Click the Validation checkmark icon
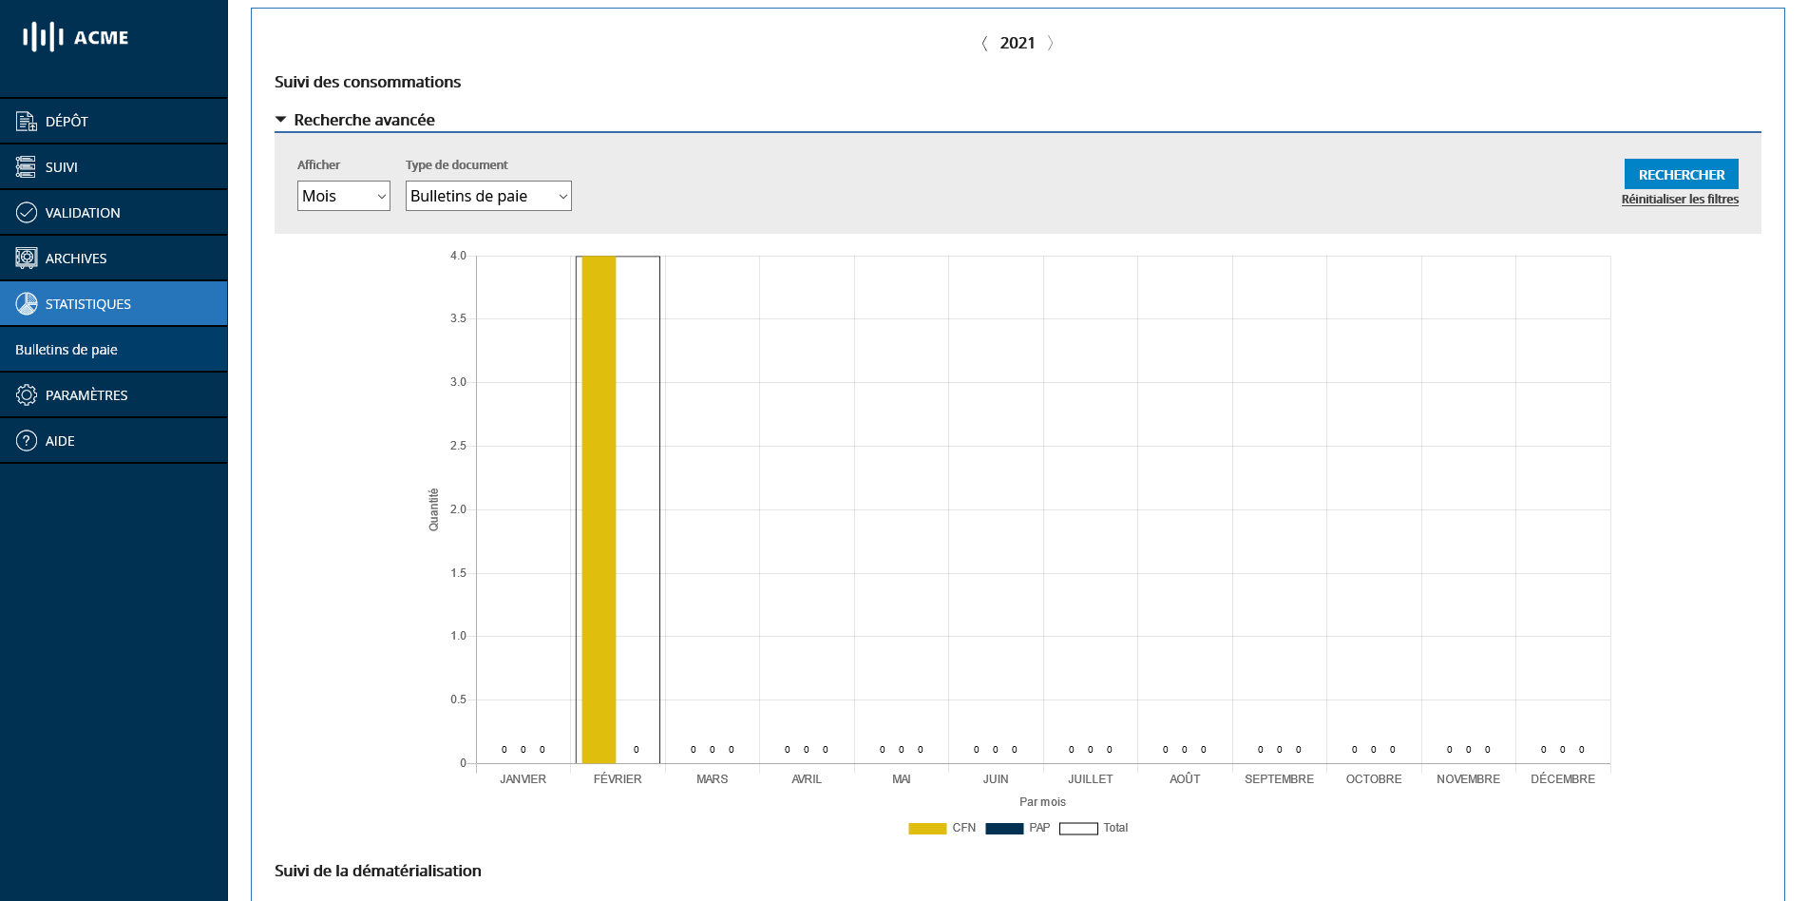The height and width of the screenshot is (901, 1808). [x=26, y=212]
